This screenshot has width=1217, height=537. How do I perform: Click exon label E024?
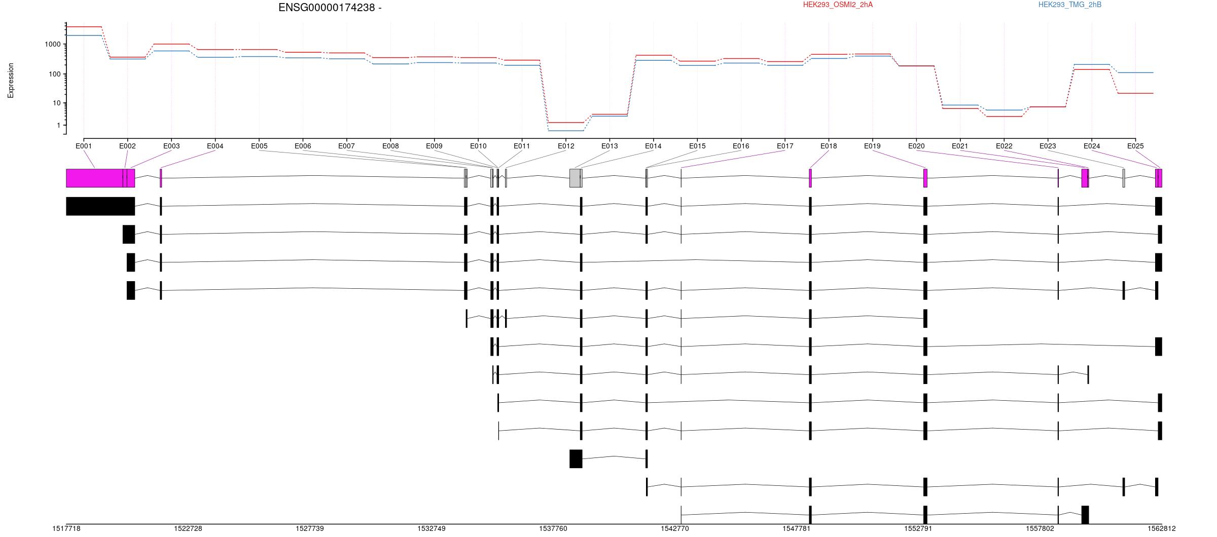click(1092, 146)
